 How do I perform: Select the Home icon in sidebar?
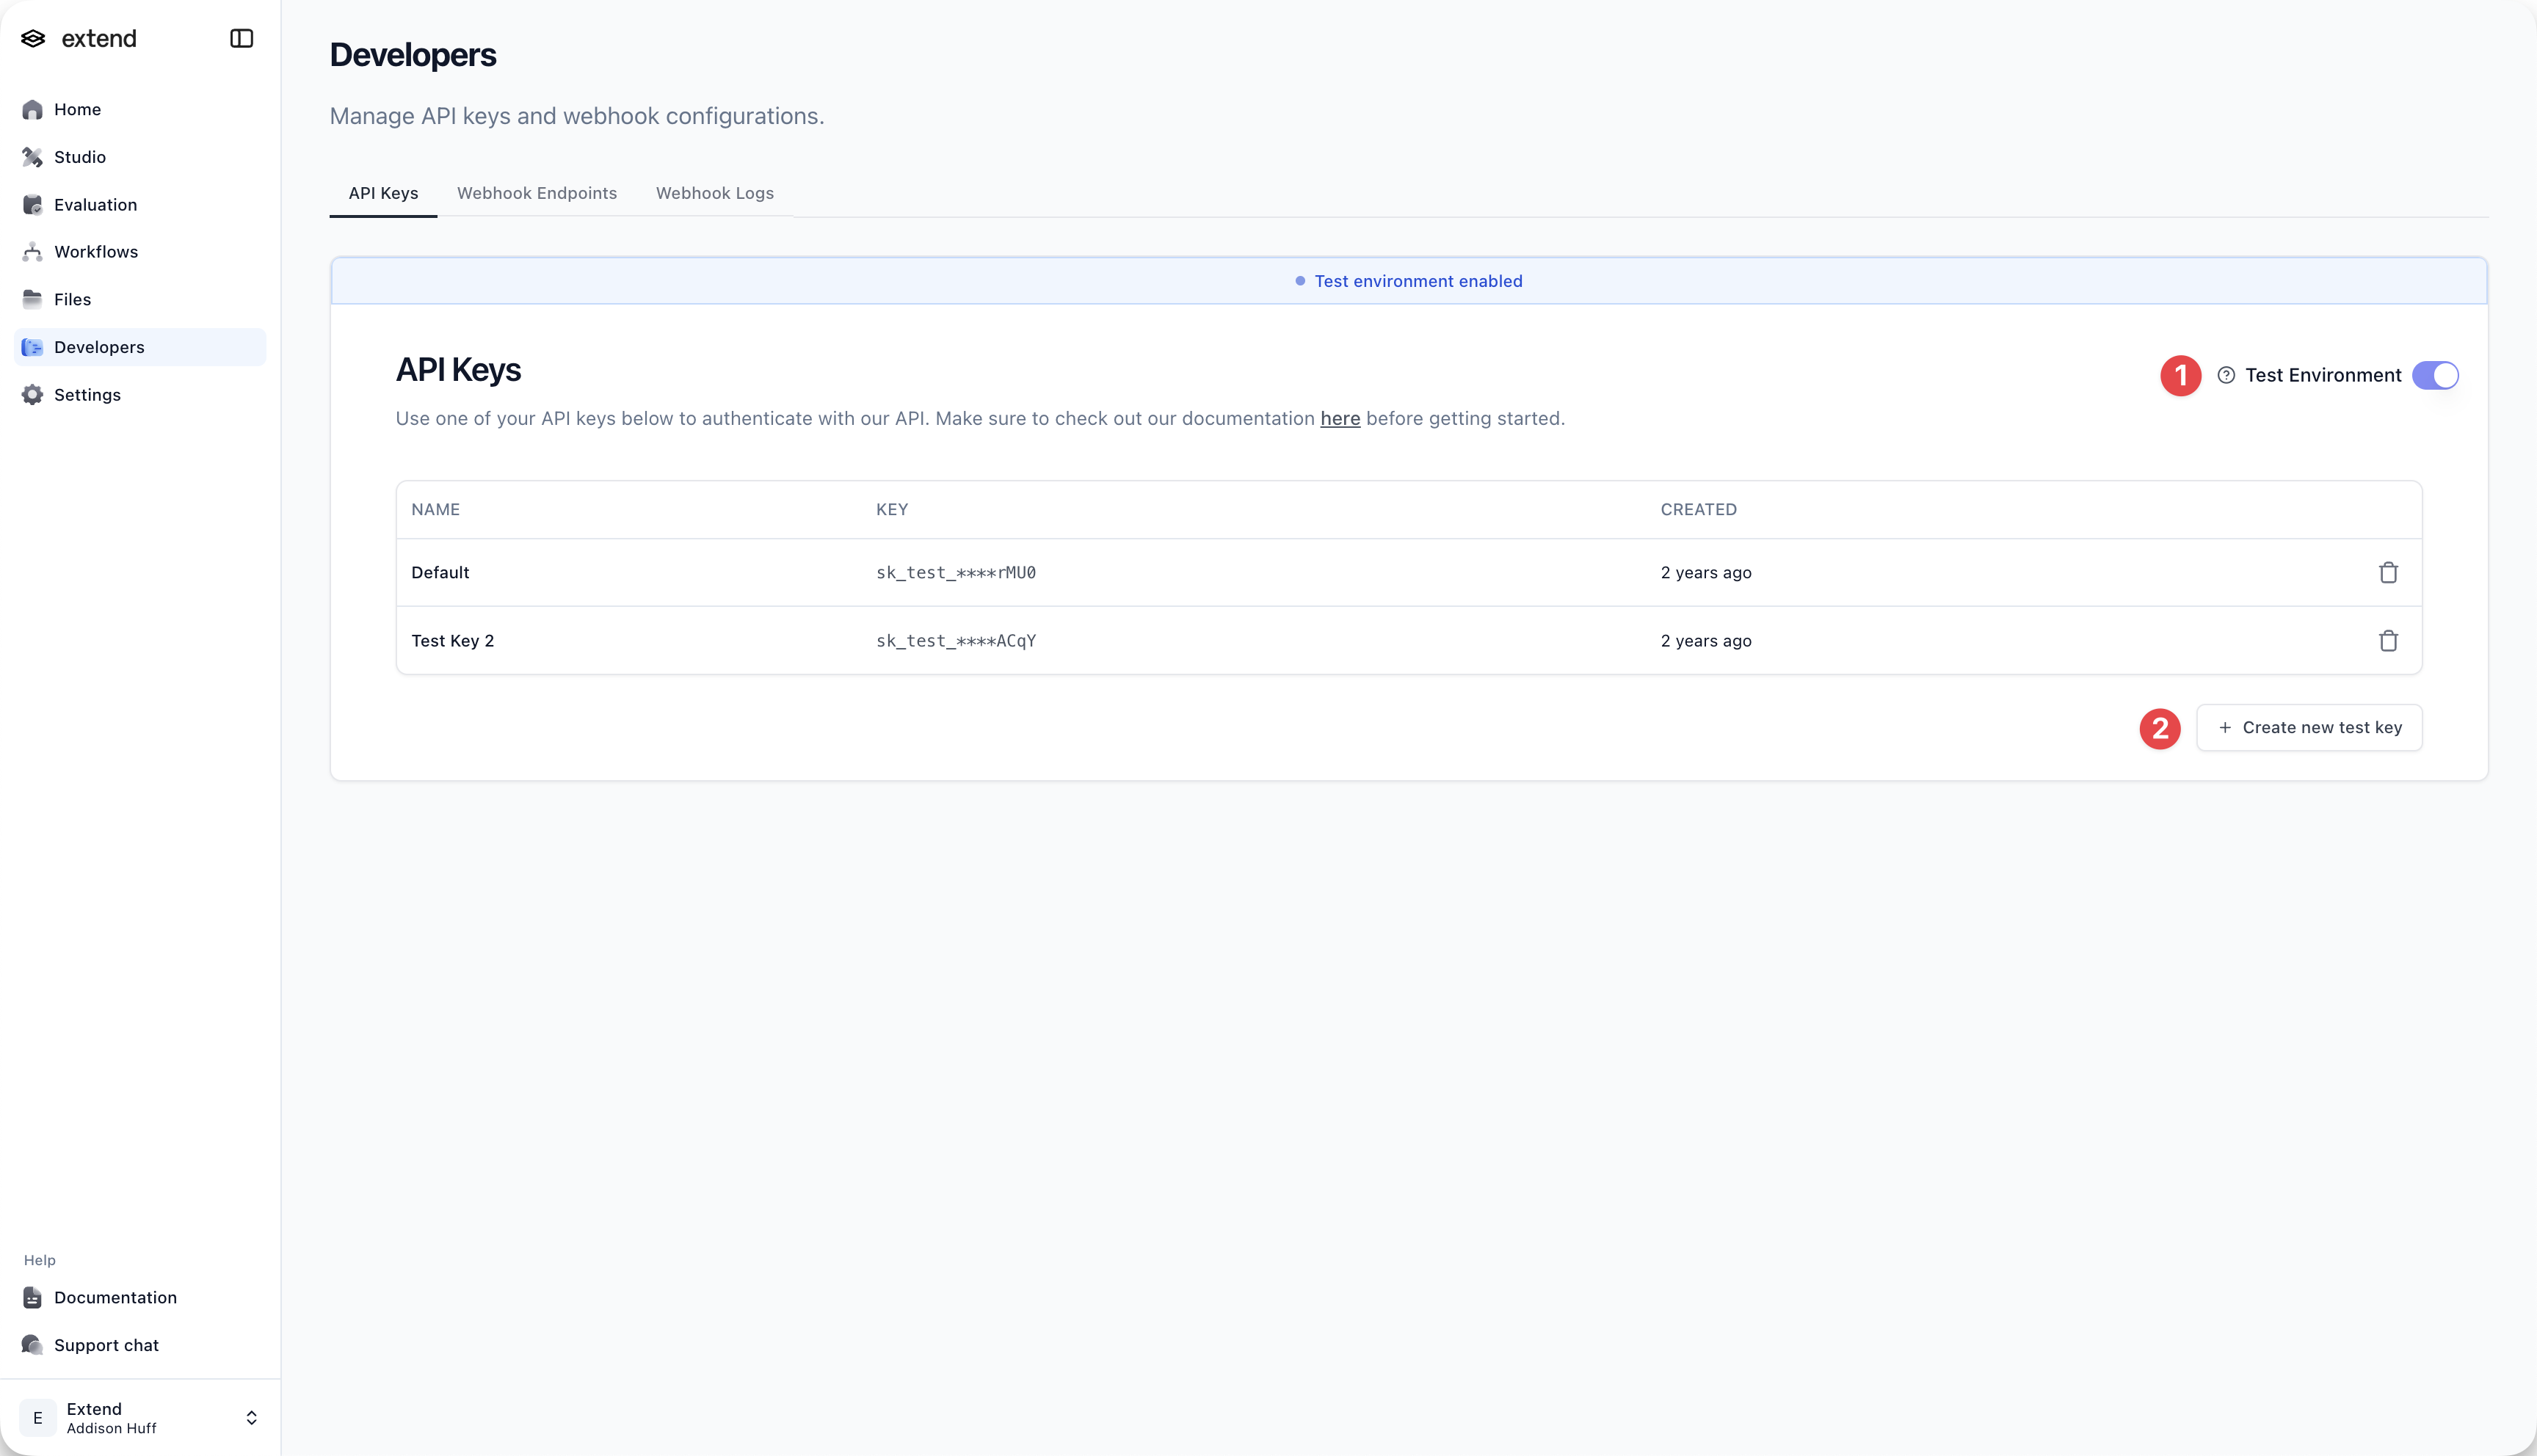33,109
